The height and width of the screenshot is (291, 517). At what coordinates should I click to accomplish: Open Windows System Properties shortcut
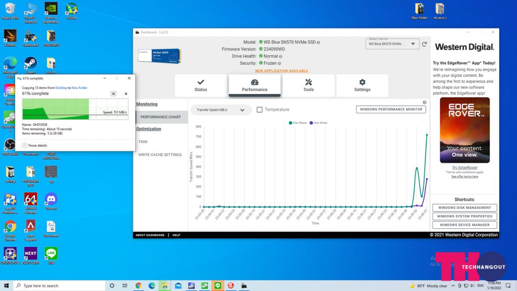pos(464,216)
